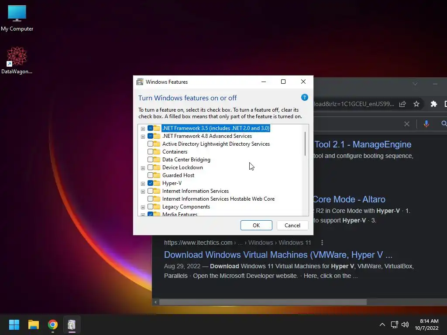Screen dimensions: 447x335
Task: Click the Windows Features title bar icon
Action: tap(140, 82)
